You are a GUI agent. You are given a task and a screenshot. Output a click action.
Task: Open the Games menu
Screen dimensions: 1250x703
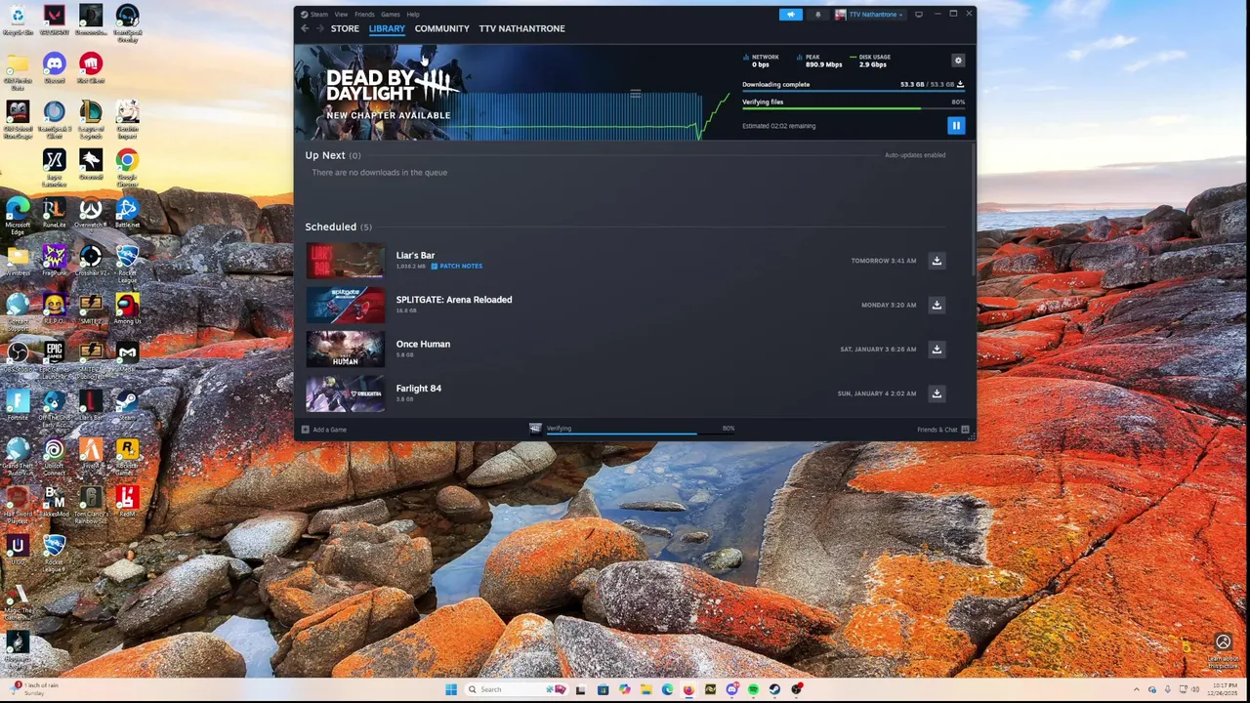pos(391,15)
